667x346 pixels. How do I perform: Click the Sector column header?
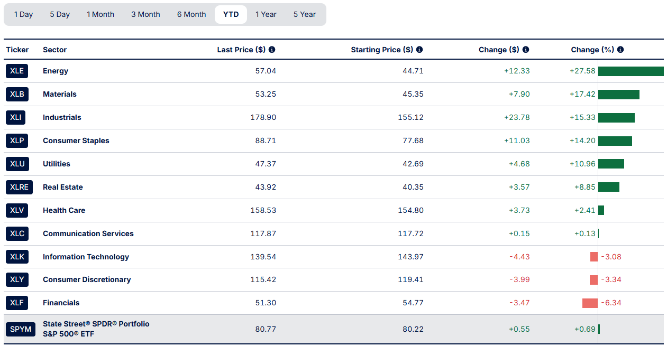click(55, 50)
